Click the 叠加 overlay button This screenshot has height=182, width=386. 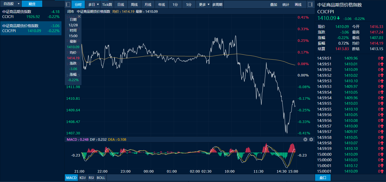(x=274, y=4)
